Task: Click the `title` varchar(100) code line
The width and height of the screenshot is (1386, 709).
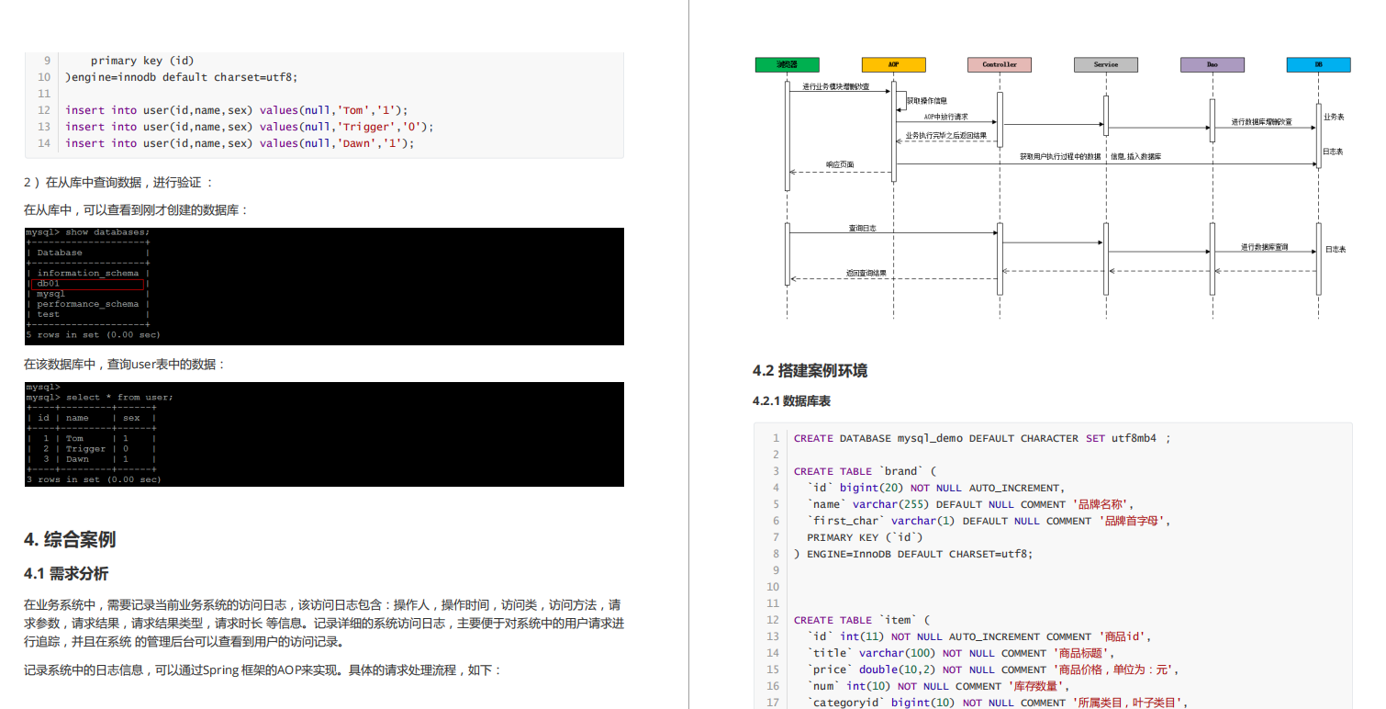Action: pyautogui.click(x=961, y=653)
